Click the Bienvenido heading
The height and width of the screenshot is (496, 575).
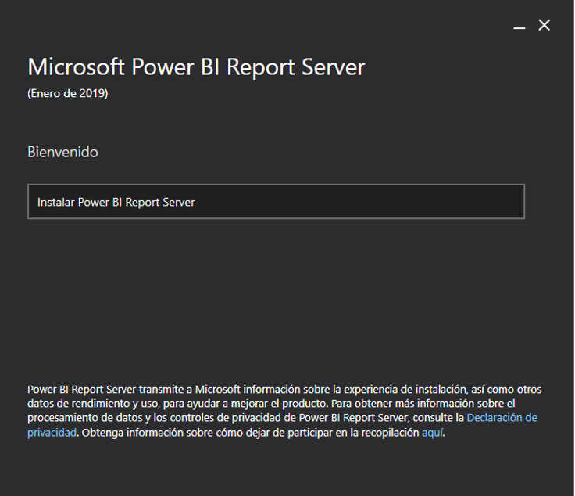coord(62,152)
